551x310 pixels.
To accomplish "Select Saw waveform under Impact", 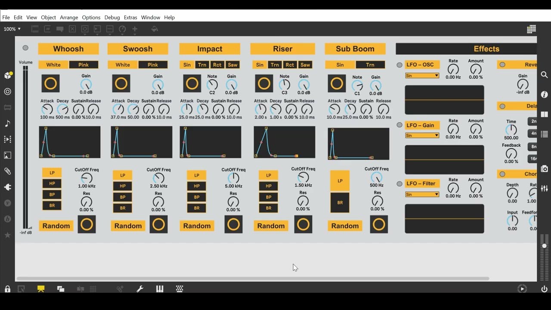I will tap(232, 65).
